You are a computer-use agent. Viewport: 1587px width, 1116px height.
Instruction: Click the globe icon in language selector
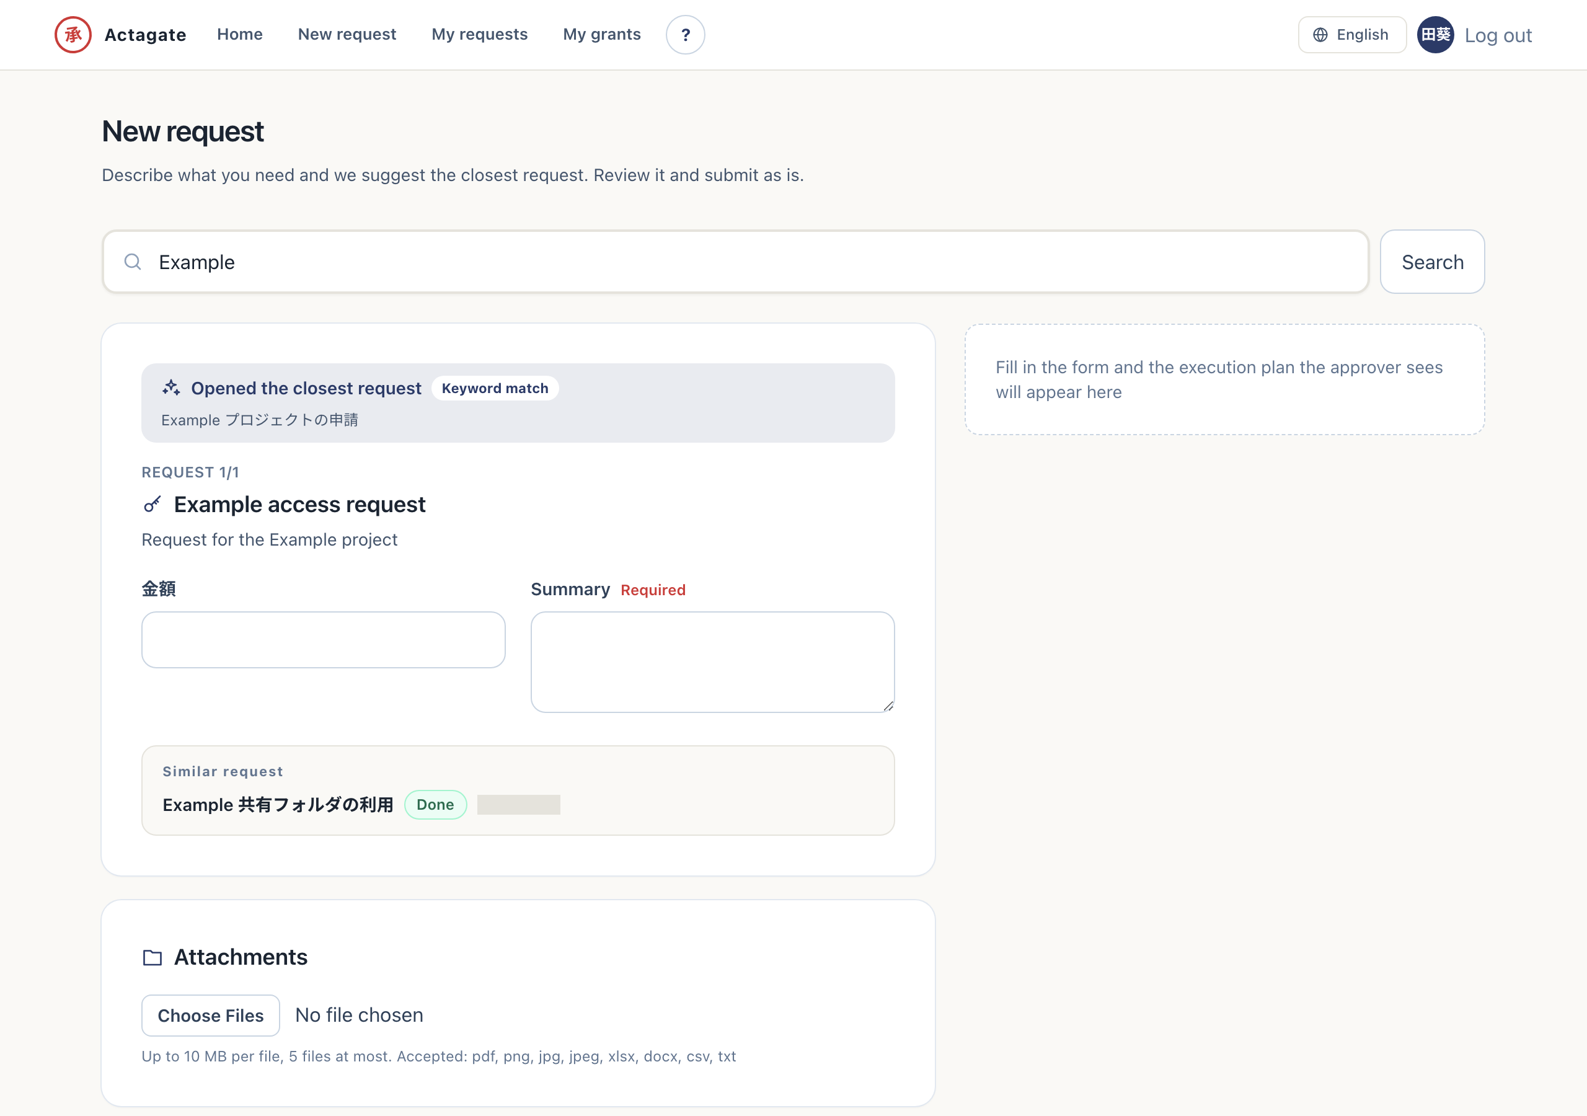(1320, 35)
